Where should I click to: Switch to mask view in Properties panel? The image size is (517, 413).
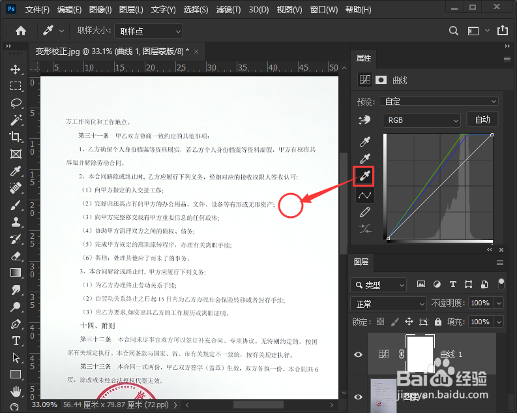pos(381,80)
